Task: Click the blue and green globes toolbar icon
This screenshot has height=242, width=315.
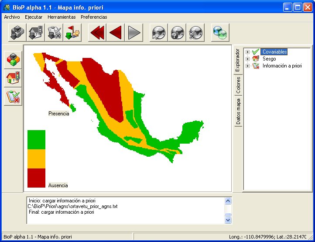Action: pos(220,33)
